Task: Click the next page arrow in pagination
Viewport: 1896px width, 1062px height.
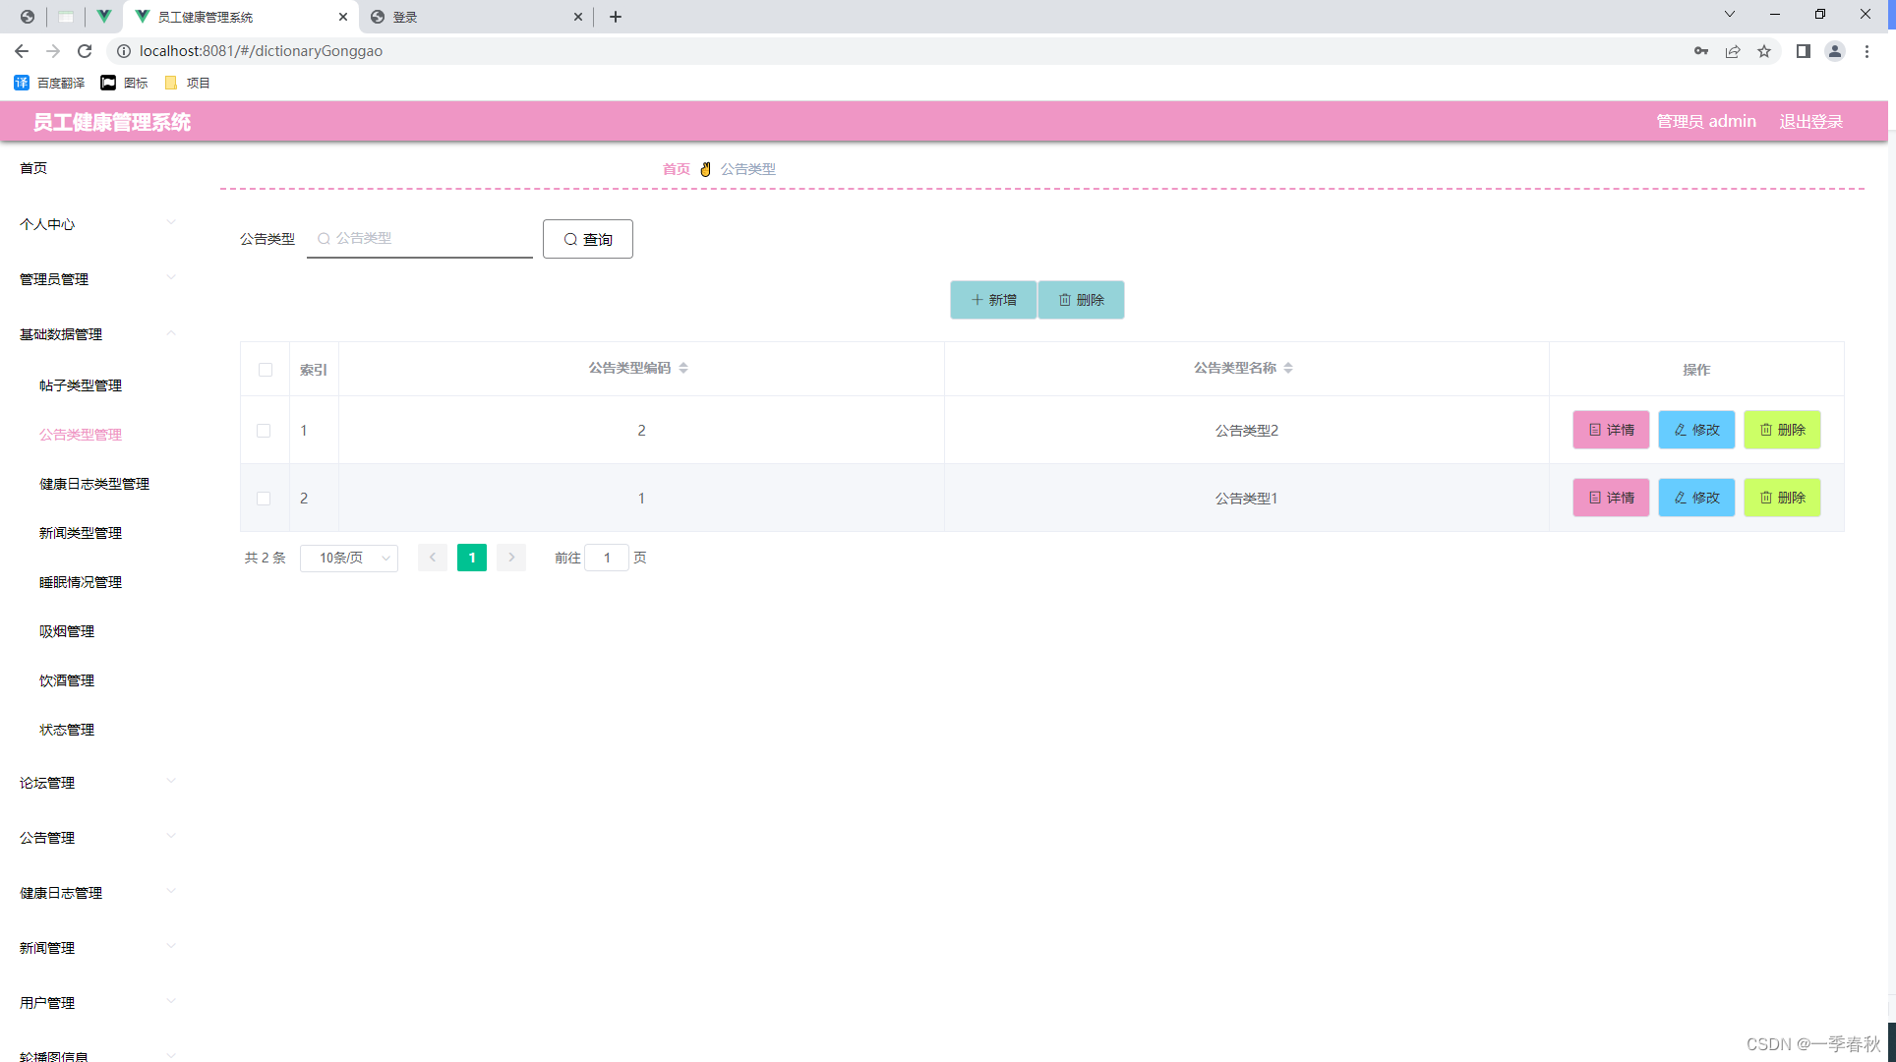Action: click(x=510, y=558)
